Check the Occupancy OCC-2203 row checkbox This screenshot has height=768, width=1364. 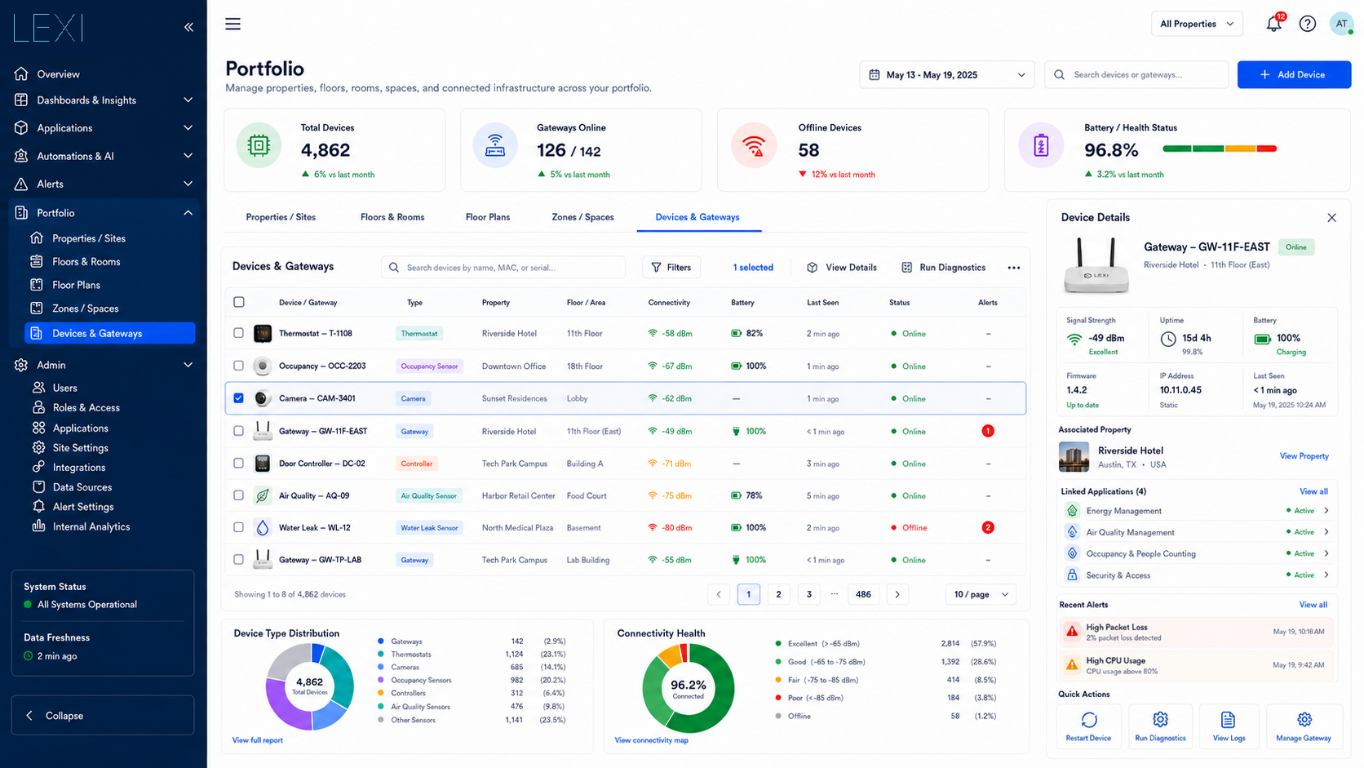(x=238, y=366)
